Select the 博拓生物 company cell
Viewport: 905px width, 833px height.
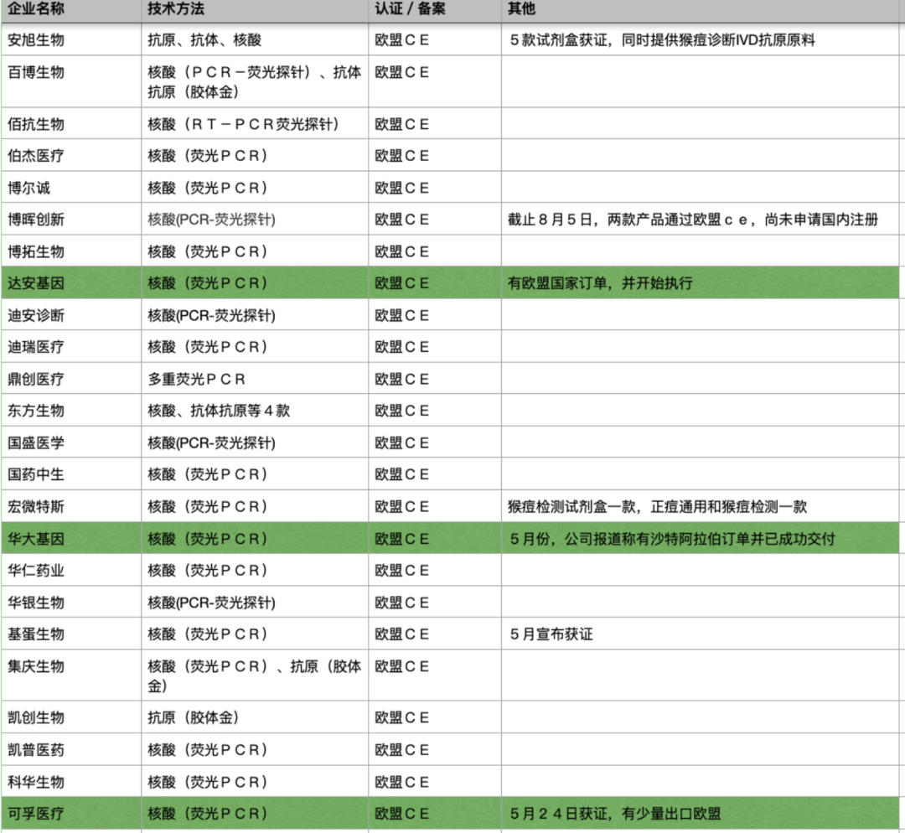[x=71, y=251]
